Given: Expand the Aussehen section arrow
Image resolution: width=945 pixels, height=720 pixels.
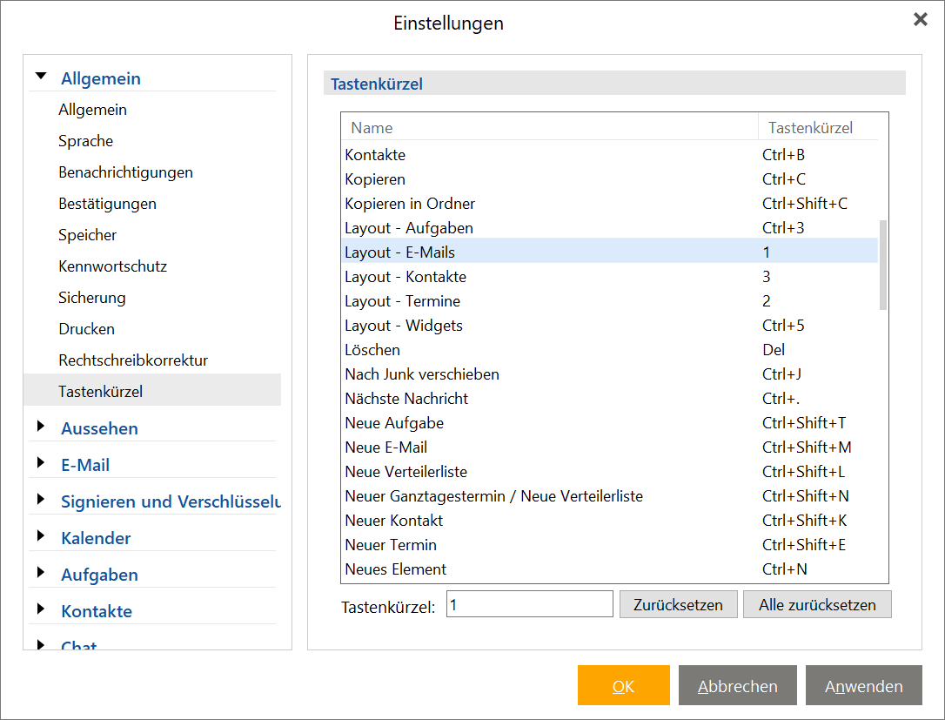Looking at the screenshot, I should 40,427.
